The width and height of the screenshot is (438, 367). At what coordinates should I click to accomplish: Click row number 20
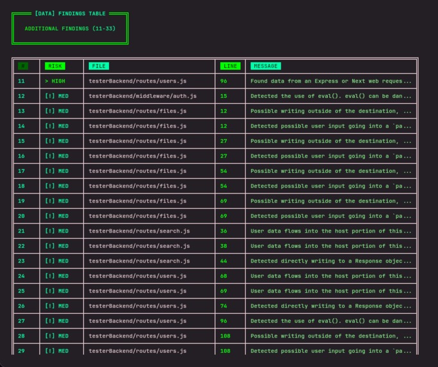(x=21, y=216)
